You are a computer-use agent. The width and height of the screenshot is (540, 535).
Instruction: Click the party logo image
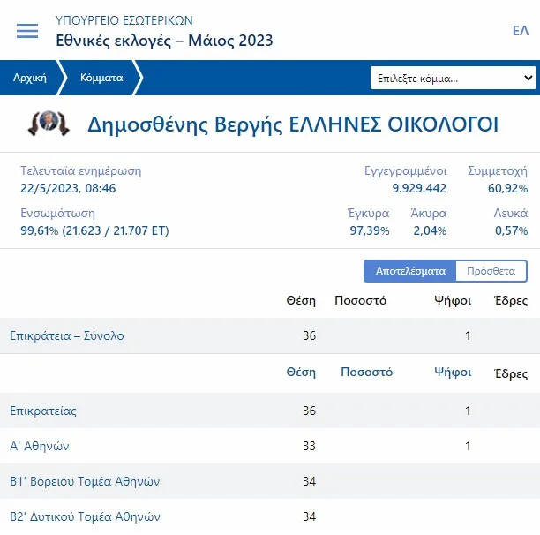click(x=49, y=124)
